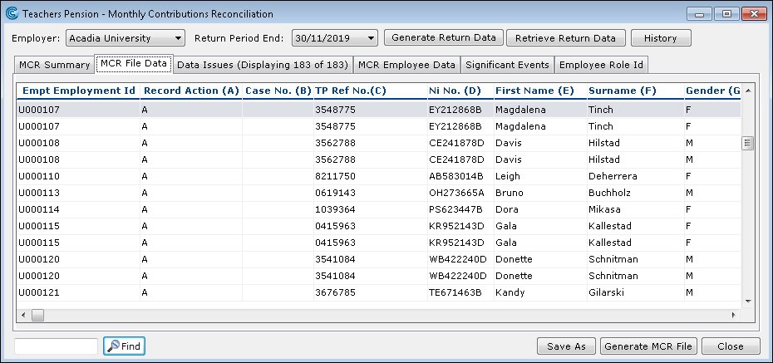The width and height of the screenshot is (773, 363).
Task: Select first name Bruno cell
Action: (541, 193)
